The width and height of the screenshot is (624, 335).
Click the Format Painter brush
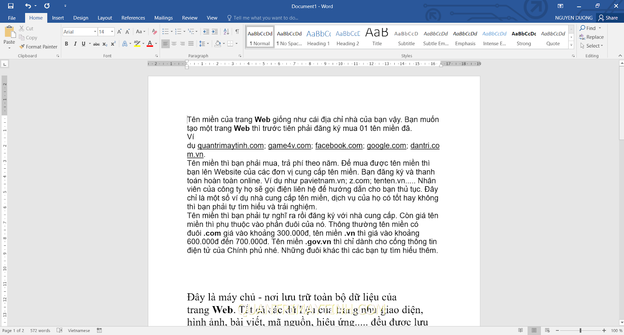(22, 46)
